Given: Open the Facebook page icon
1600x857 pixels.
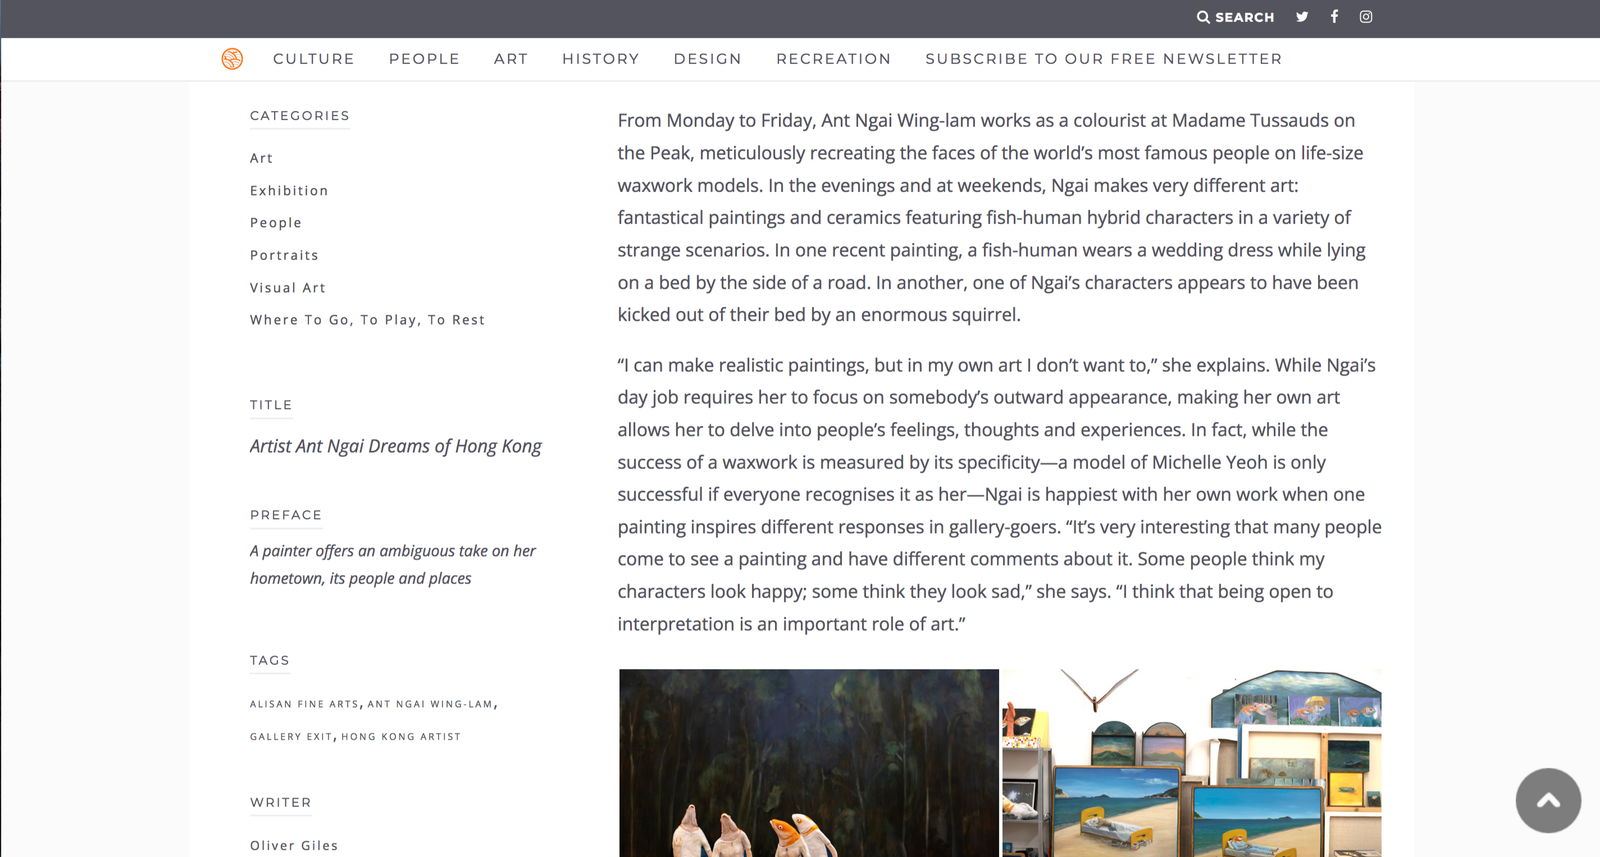Looking at the screenshot, I should (x=1334, y=17).
